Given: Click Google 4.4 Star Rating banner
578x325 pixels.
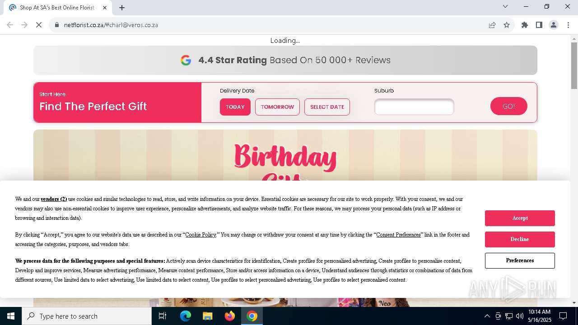Looking at the screenshot, I should tap(285, 60).
